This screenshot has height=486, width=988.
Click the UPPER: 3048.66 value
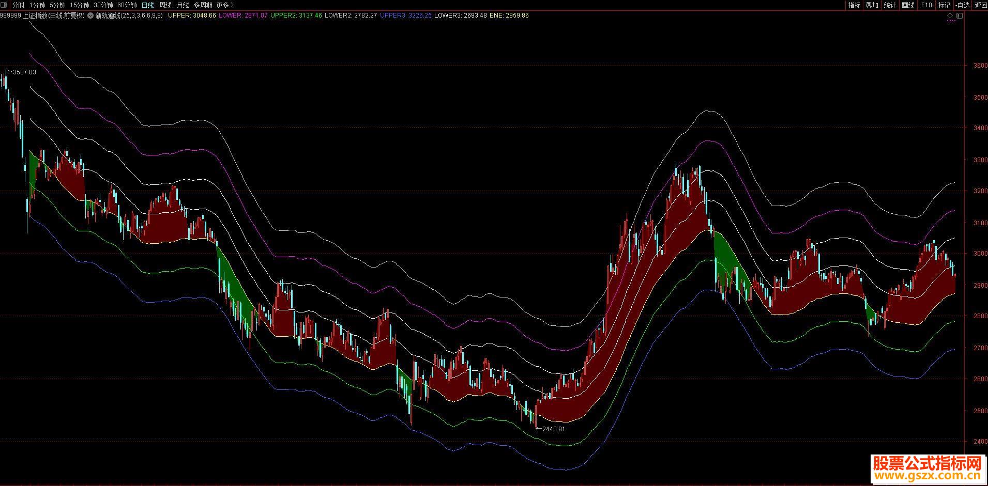(x=192, y=15)
